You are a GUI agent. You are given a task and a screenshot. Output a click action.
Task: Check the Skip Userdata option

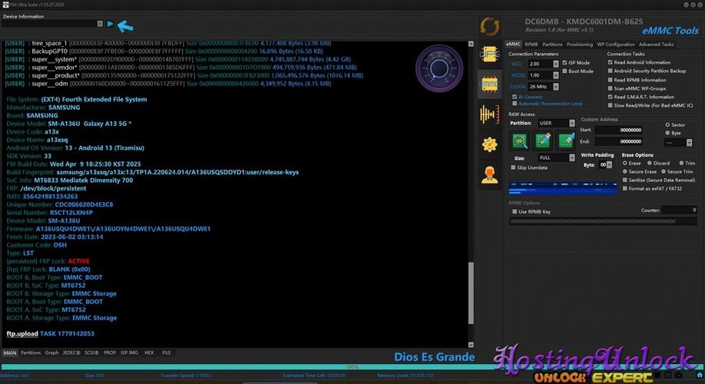(x=513, y=167)
